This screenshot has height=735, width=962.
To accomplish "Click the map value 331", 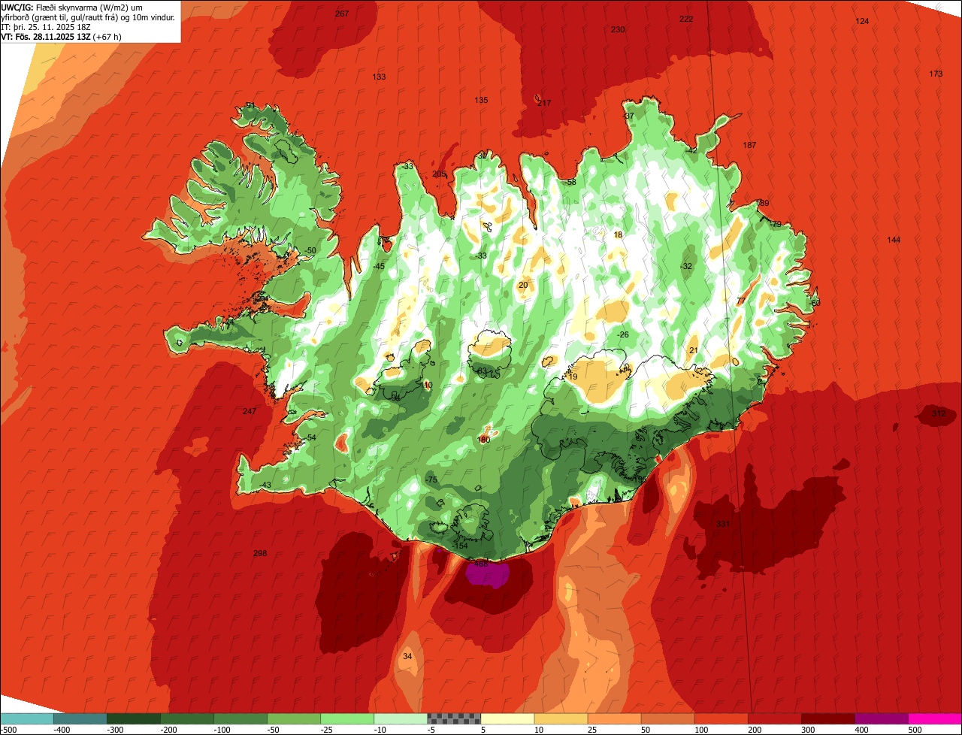I will 722,524.
